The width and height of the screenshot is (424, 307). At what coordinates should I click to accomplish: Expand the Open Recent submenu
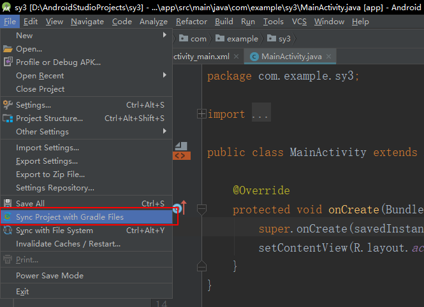point(86,76)
